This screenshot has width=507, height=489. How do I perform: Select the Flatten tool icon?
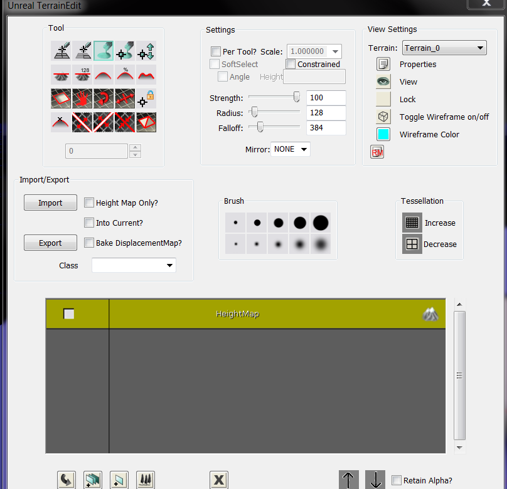pos(61,75)
